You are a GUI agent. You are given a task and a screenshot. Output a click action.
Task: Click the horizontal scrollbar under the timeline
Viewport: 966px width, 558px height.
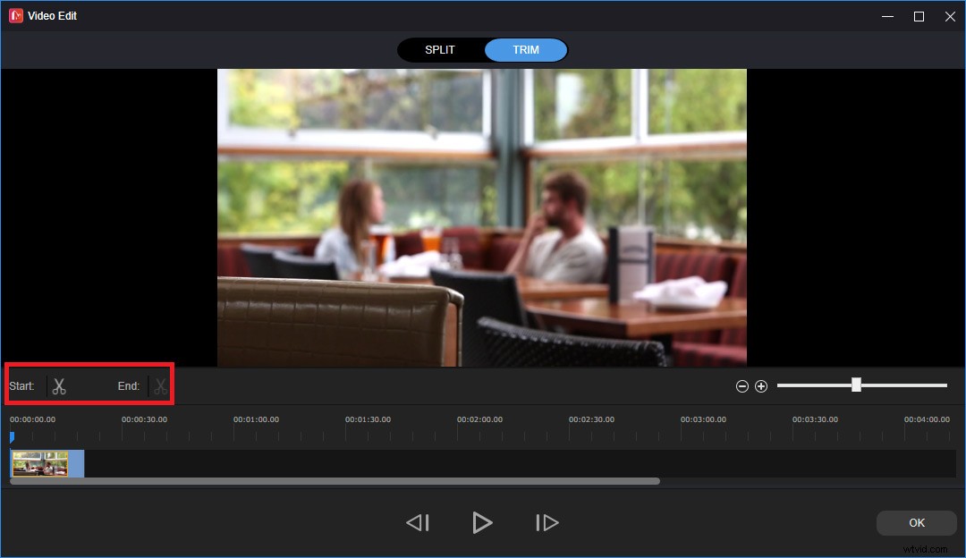click(x=335, y=480)
